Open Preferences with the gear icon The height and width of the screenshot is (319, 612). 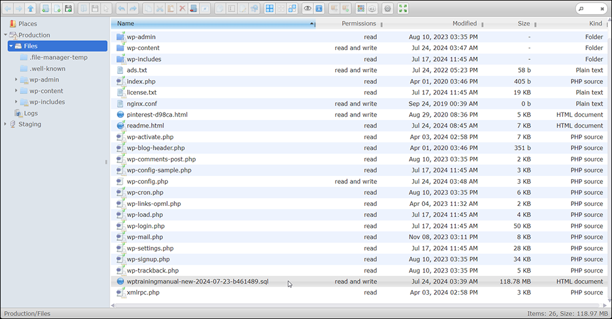click(387, 8)
